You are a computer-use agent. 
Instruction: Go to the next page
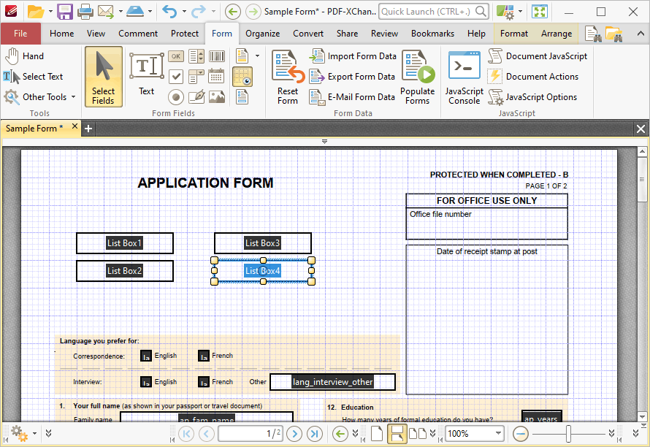click(294, 434)
